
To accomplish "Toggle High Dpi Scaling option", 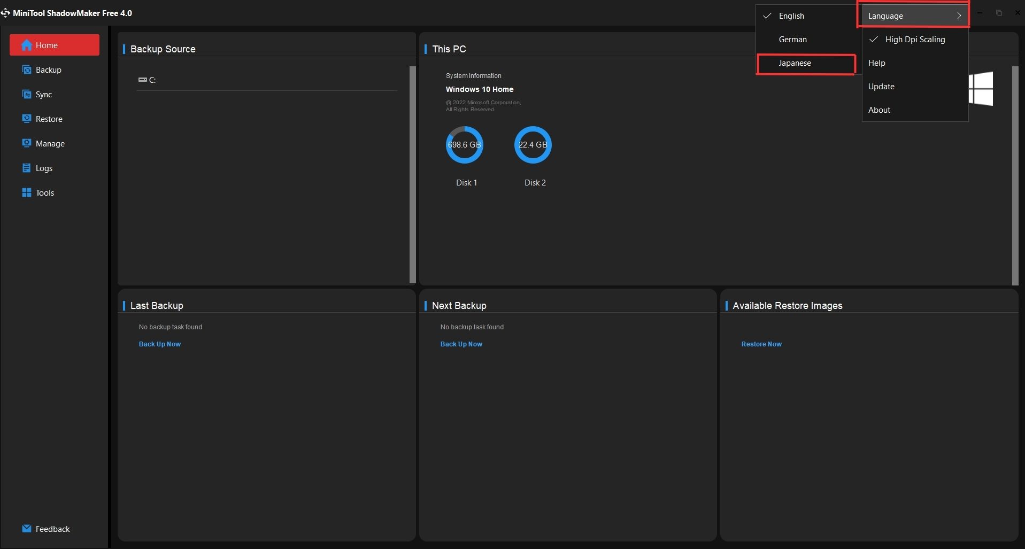I will (x=914, y=40).
